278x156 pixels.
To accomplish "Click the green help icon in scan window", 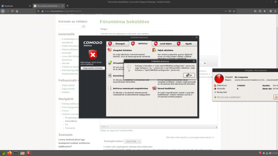I will click(x=215, y=97).
